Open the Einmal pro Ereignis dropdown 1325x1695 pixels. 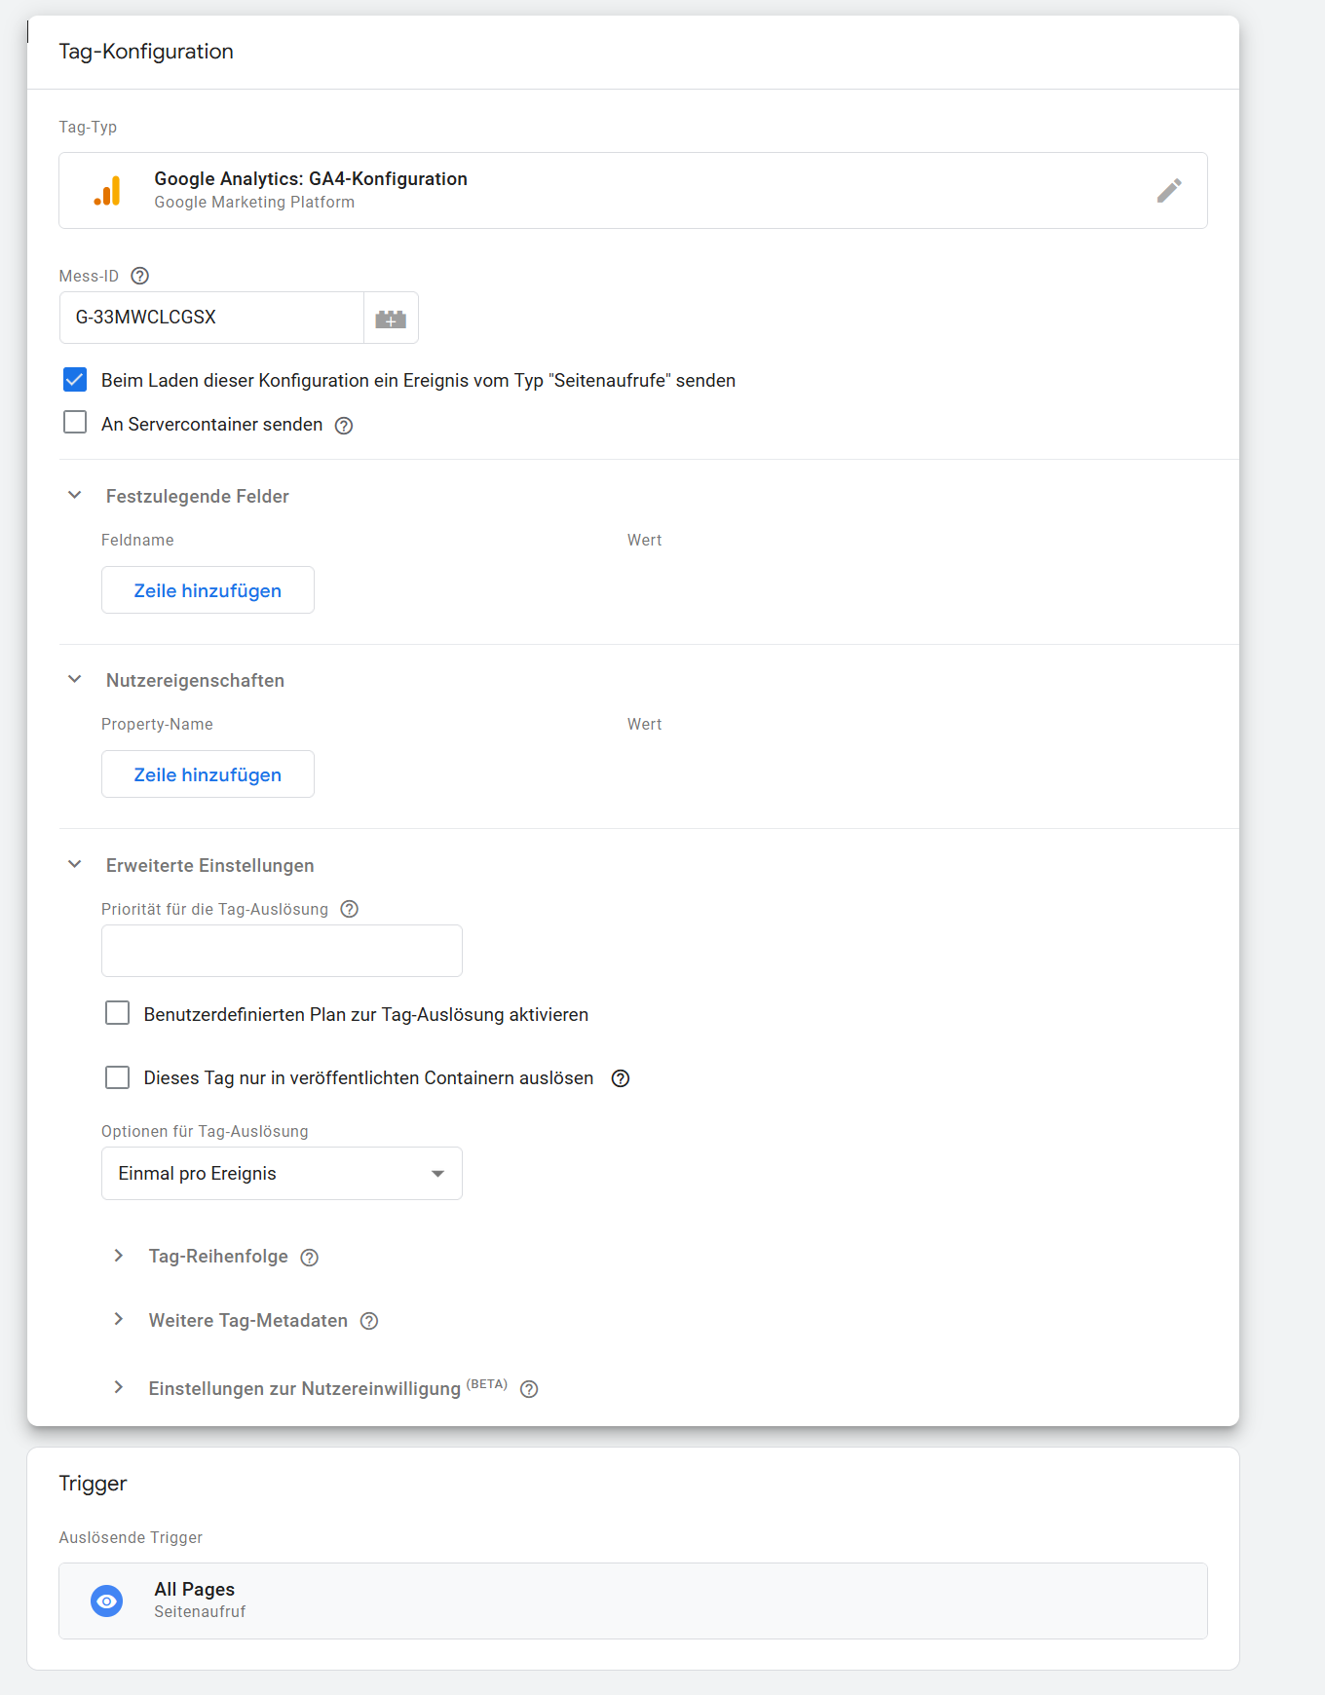[282, 1174]
